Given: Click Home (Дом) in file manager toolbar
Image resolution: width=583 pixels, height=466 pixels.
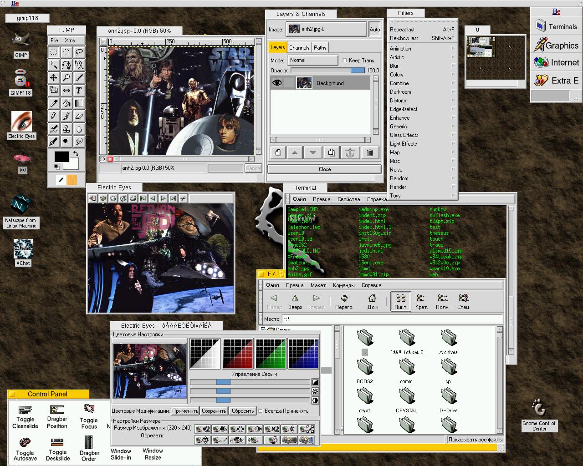Looking at the screenshot, I should pos(373,302).
